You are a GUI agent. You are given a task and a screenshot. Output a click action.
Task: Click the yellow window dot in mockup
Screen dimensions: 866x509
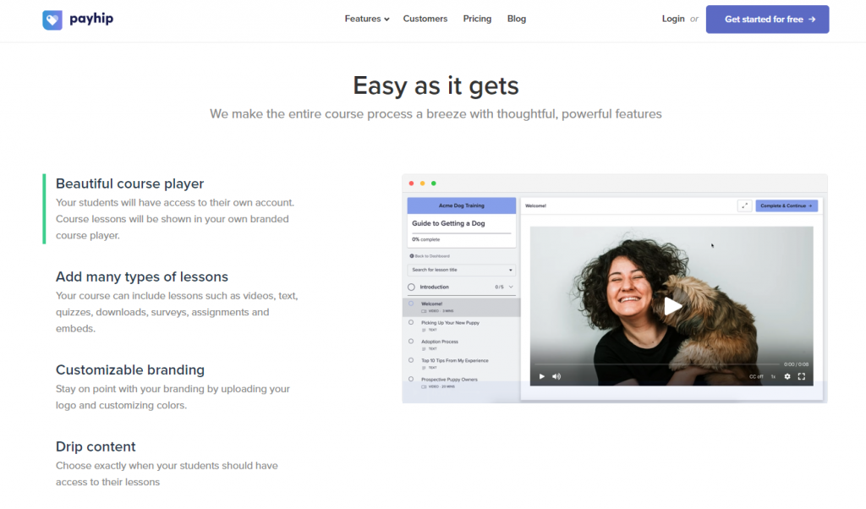coord(423,183)
